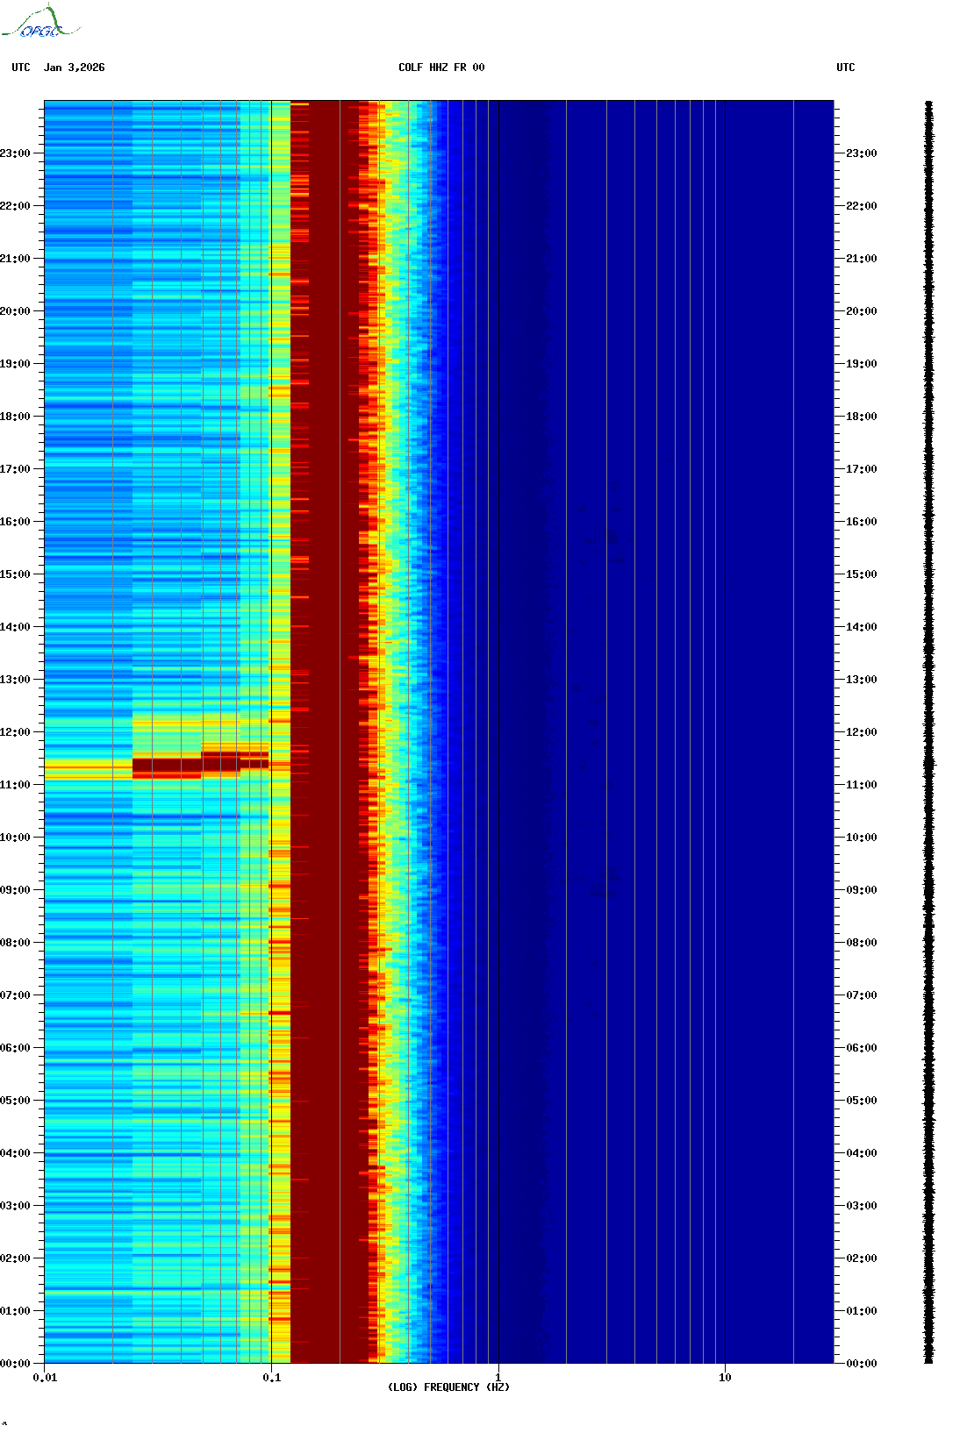Image resolution: width=967 pixels, height=1433 pixels.
Task: Click the right-side 23:00 time label
Action: pos(862,153)
